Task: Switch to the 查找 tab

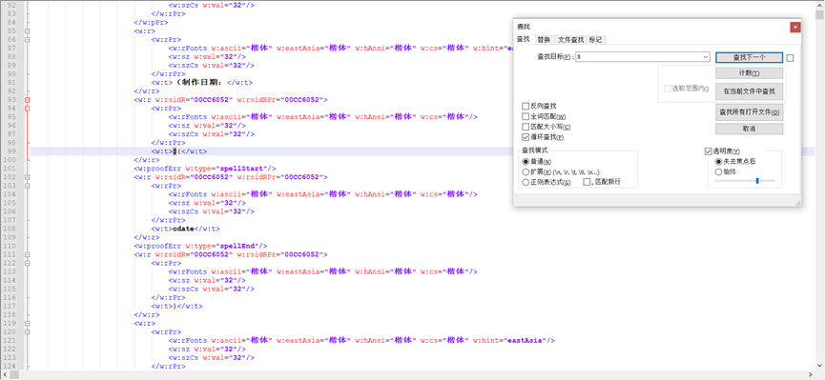Action: pyautogui.click(x=524, y=39)
